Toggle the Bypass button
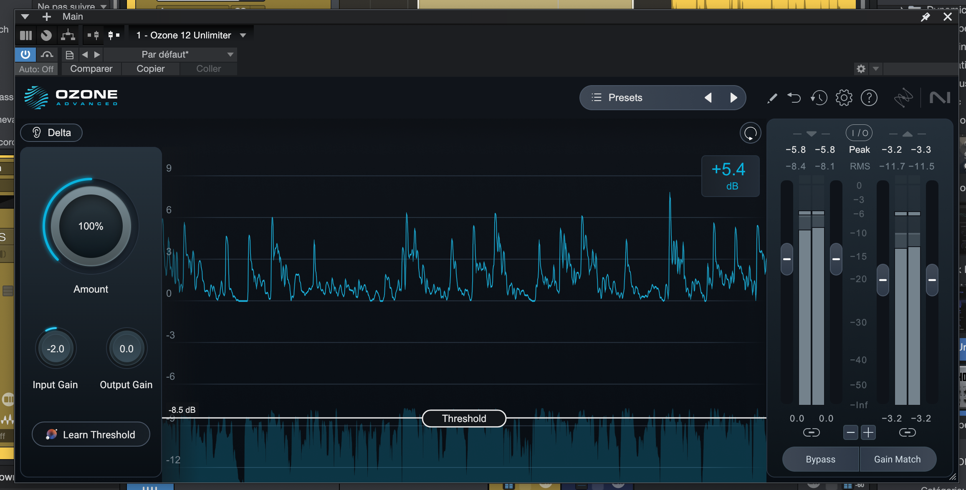 [820, 459]
